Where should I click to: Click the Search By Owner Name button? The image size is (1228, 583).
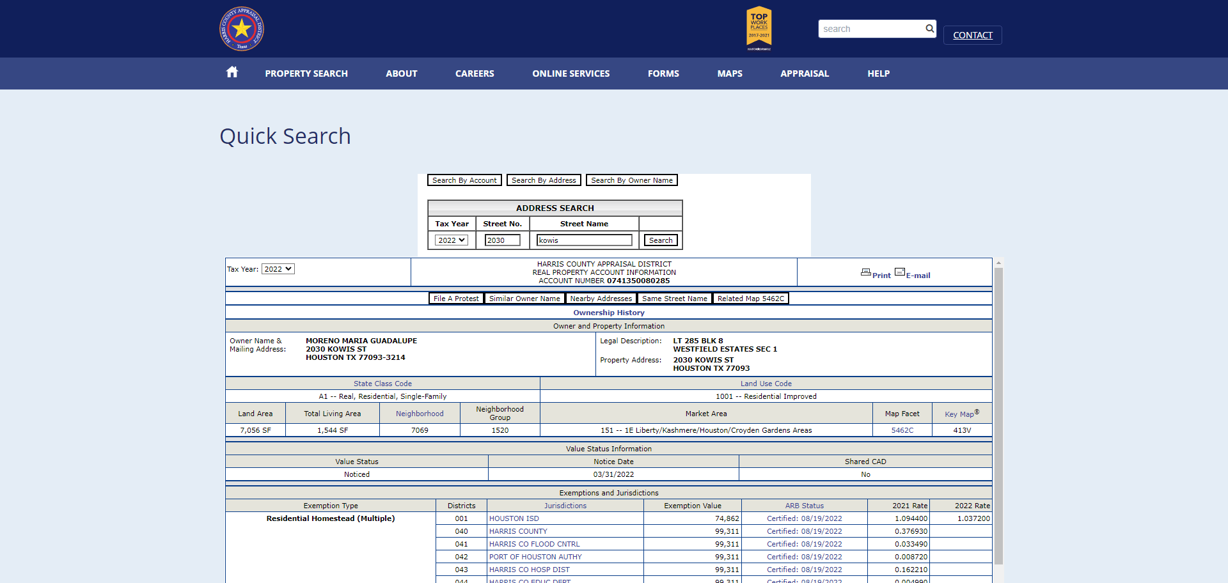(632, 180)
